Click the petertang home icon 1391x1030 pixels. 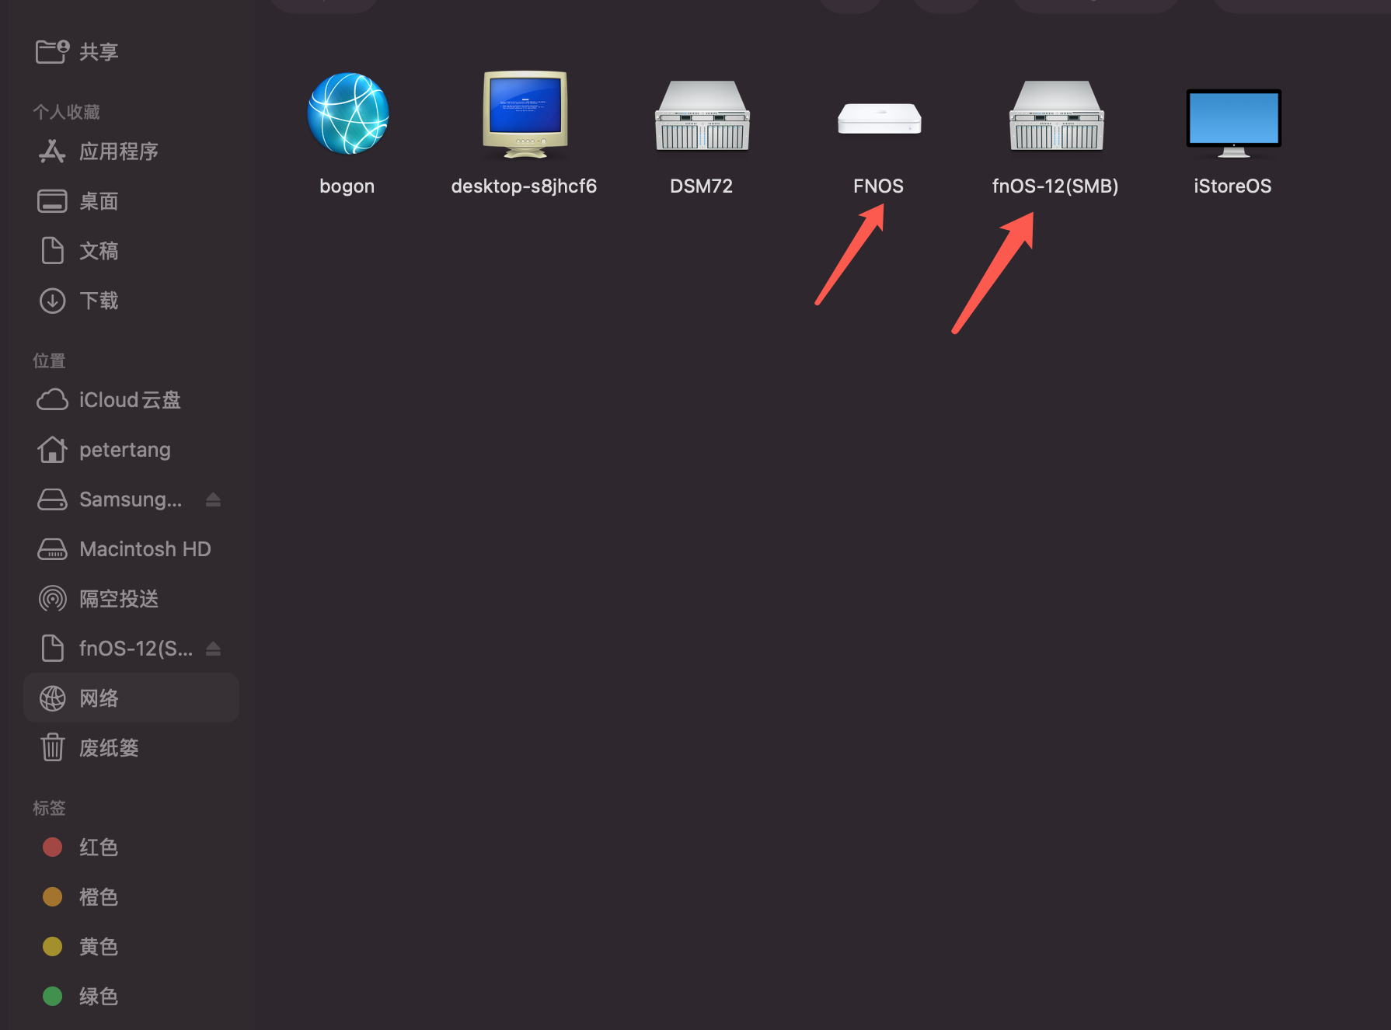[52, 450]
